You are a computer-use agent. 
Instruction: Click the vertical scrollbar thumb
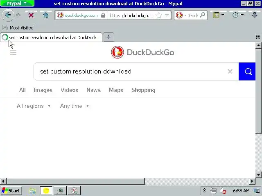pos(258,91)
